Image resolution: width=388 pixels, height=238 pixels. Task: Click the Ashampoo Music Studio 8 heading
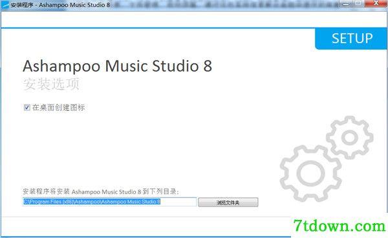117,66
